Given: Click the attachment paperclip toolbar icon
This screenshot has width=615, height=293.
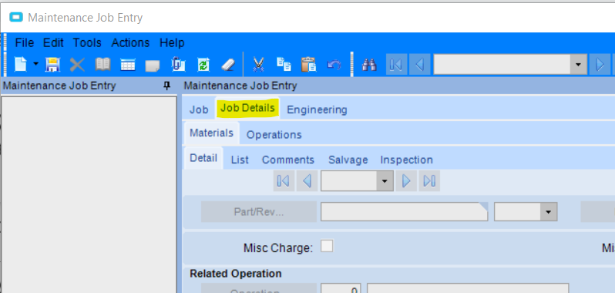Looking at the screenshot, I should point(178,64).
